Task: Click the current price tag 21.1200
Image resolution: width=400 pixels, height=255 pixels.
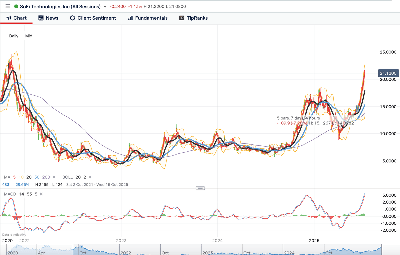Action: tap(388, 73)
